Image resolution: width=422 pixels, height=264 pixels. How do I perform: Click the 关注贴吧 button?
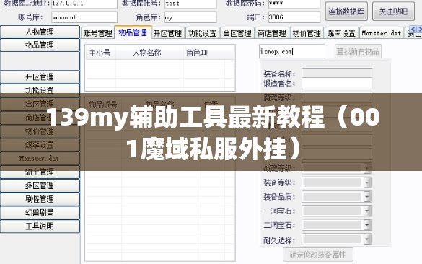[393, 12]
